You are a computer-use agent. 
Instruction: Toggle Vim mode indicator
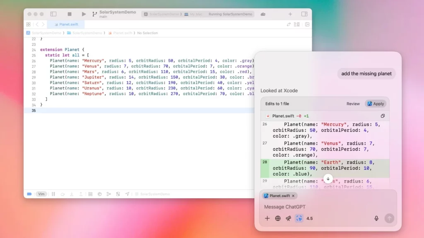(41, 194)
